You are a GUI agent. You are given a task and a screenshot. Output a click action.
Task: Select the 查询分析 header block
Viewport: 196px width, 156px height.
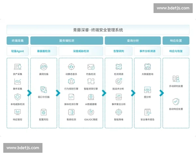click(133, 41)
